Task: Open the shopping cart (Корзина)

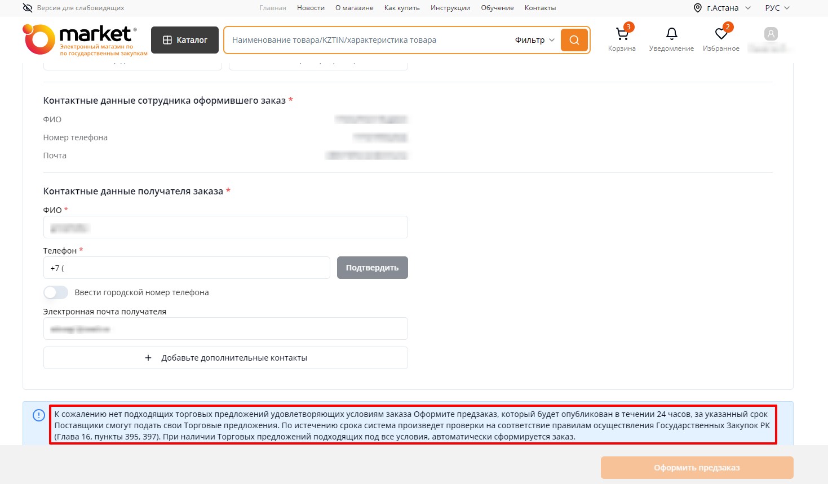Action: [x=622, y=35]
